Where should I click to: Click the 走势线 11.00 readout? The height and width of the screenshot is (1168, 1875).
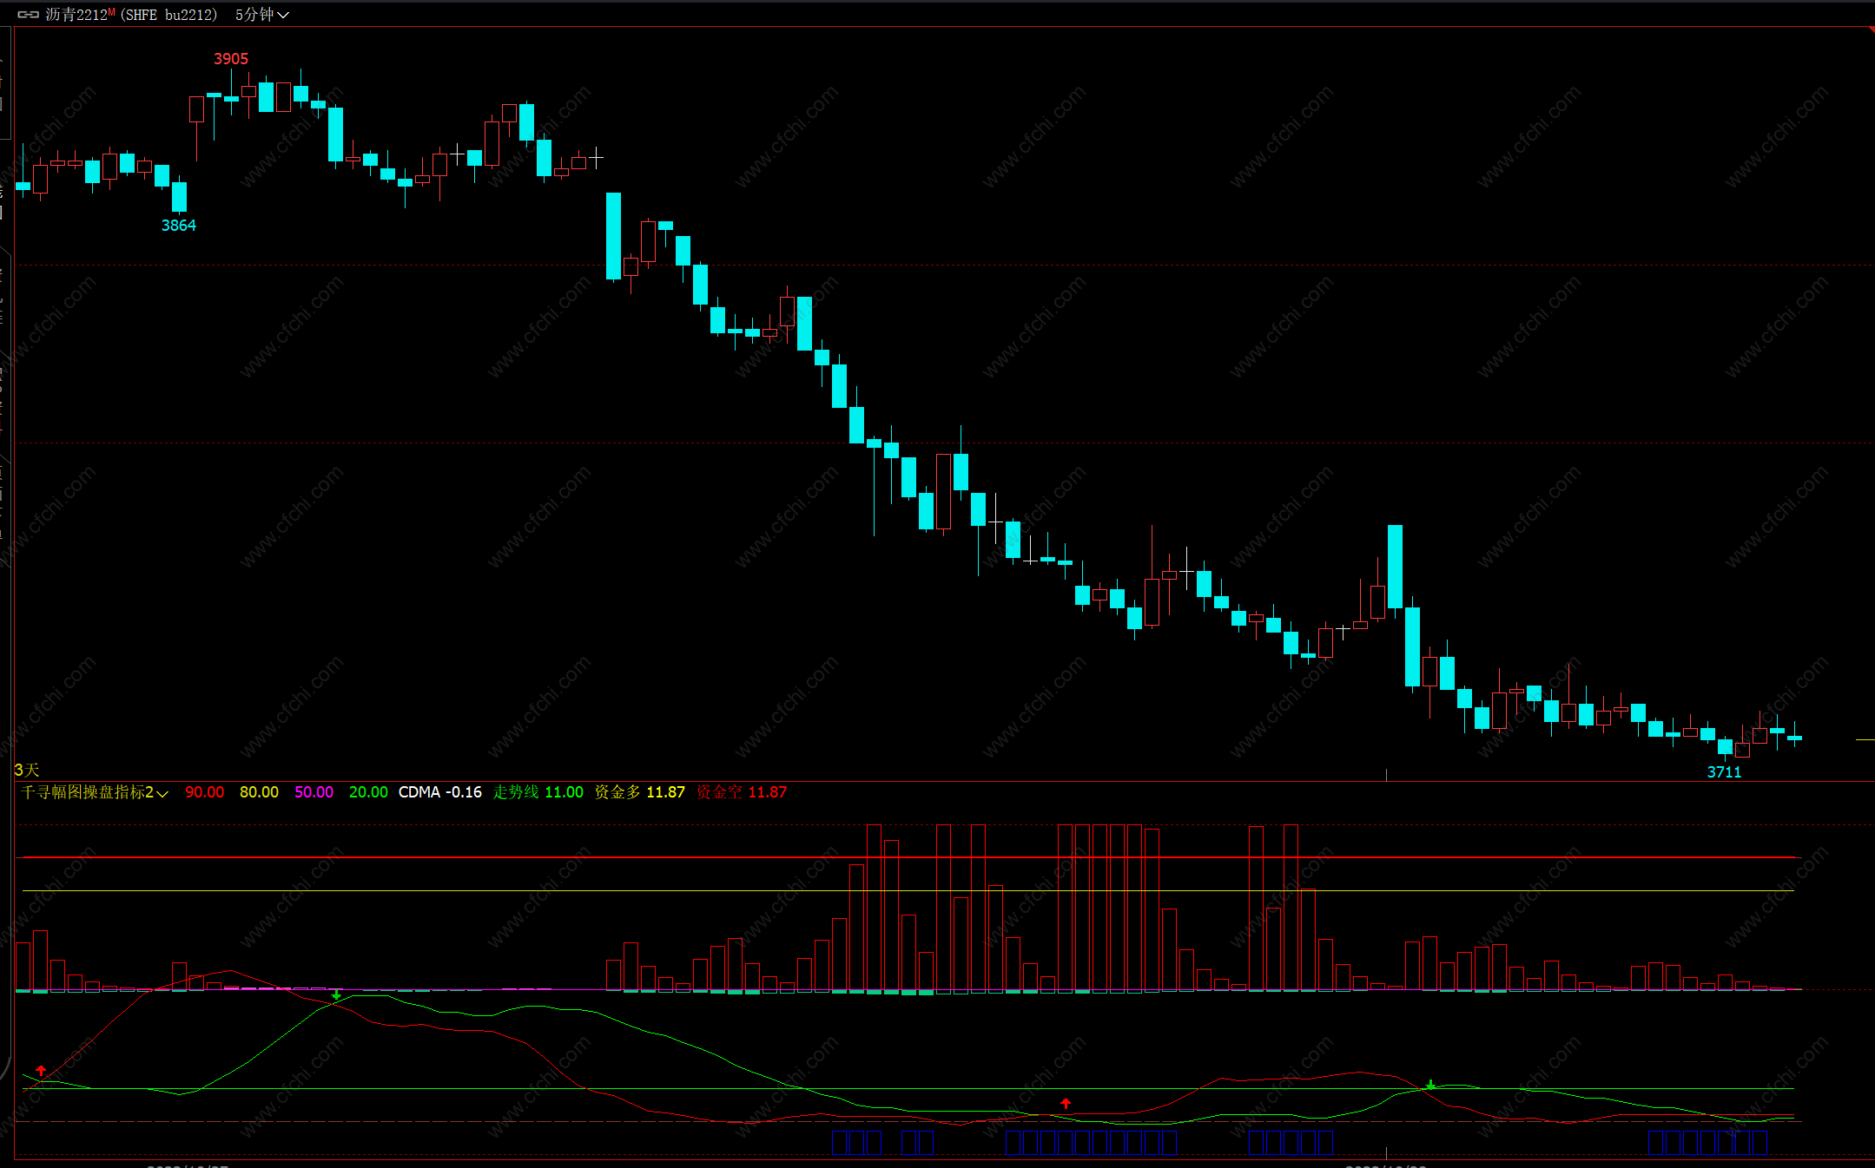point(538,792)
